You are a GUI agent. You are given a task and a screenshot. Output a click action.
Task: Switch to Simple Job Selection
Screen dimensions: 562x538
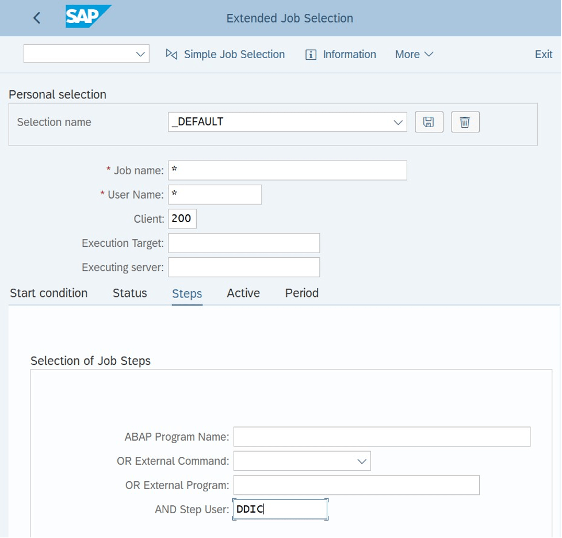225,54
